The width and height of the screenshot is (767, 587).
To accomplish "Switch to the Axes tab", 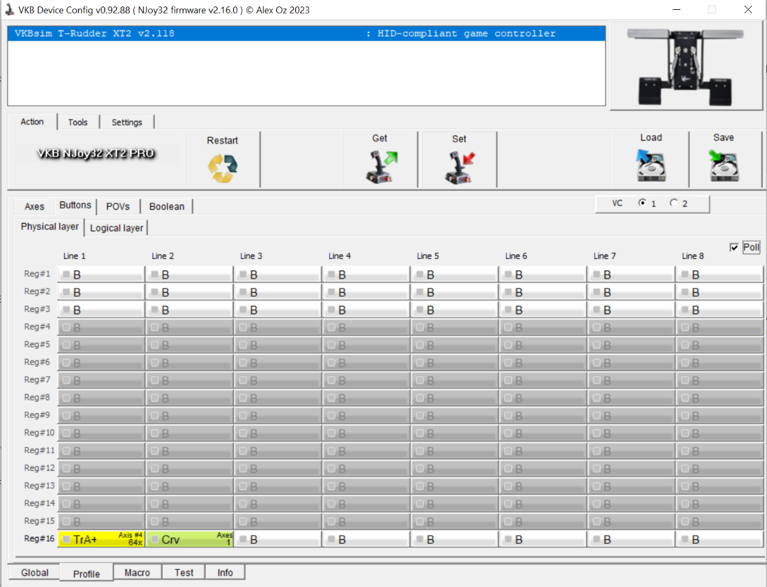I will (x=34, y=207).
